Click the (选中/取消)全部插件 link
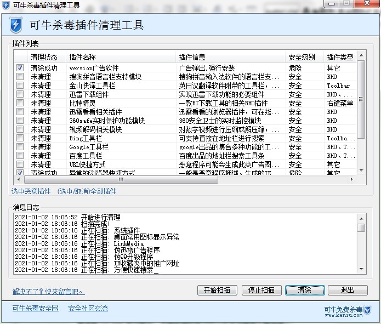The image size is (381, 324). click(x=87, y=191)
